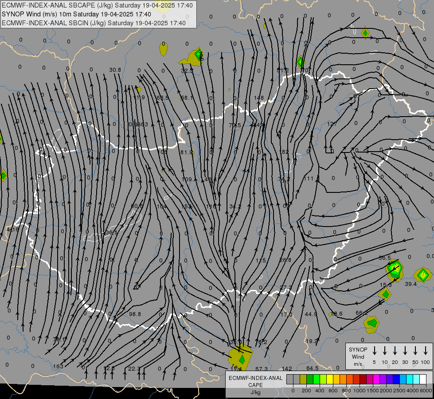
Task: Click the SBCIN title line in header
Action: (x=94, y=23)
